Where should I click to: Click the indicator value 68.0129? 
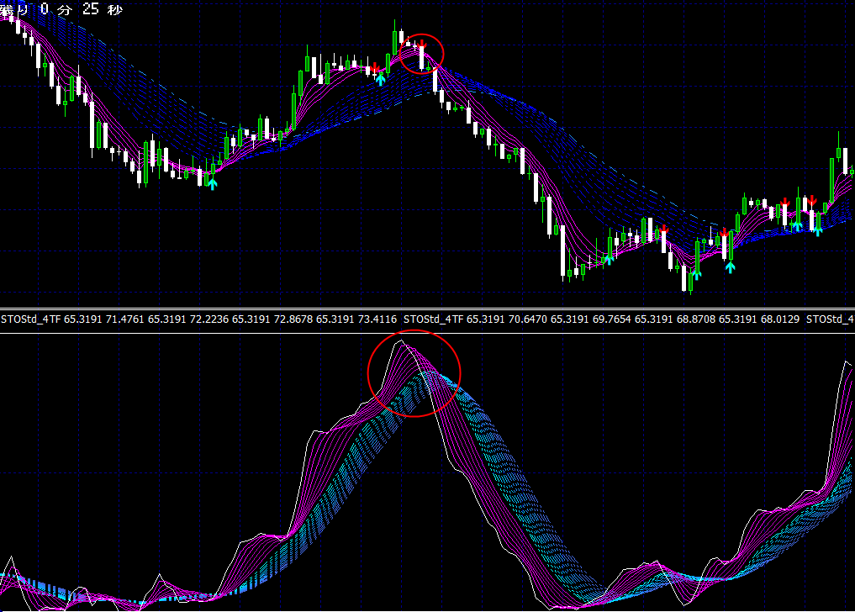click(780, 319)
